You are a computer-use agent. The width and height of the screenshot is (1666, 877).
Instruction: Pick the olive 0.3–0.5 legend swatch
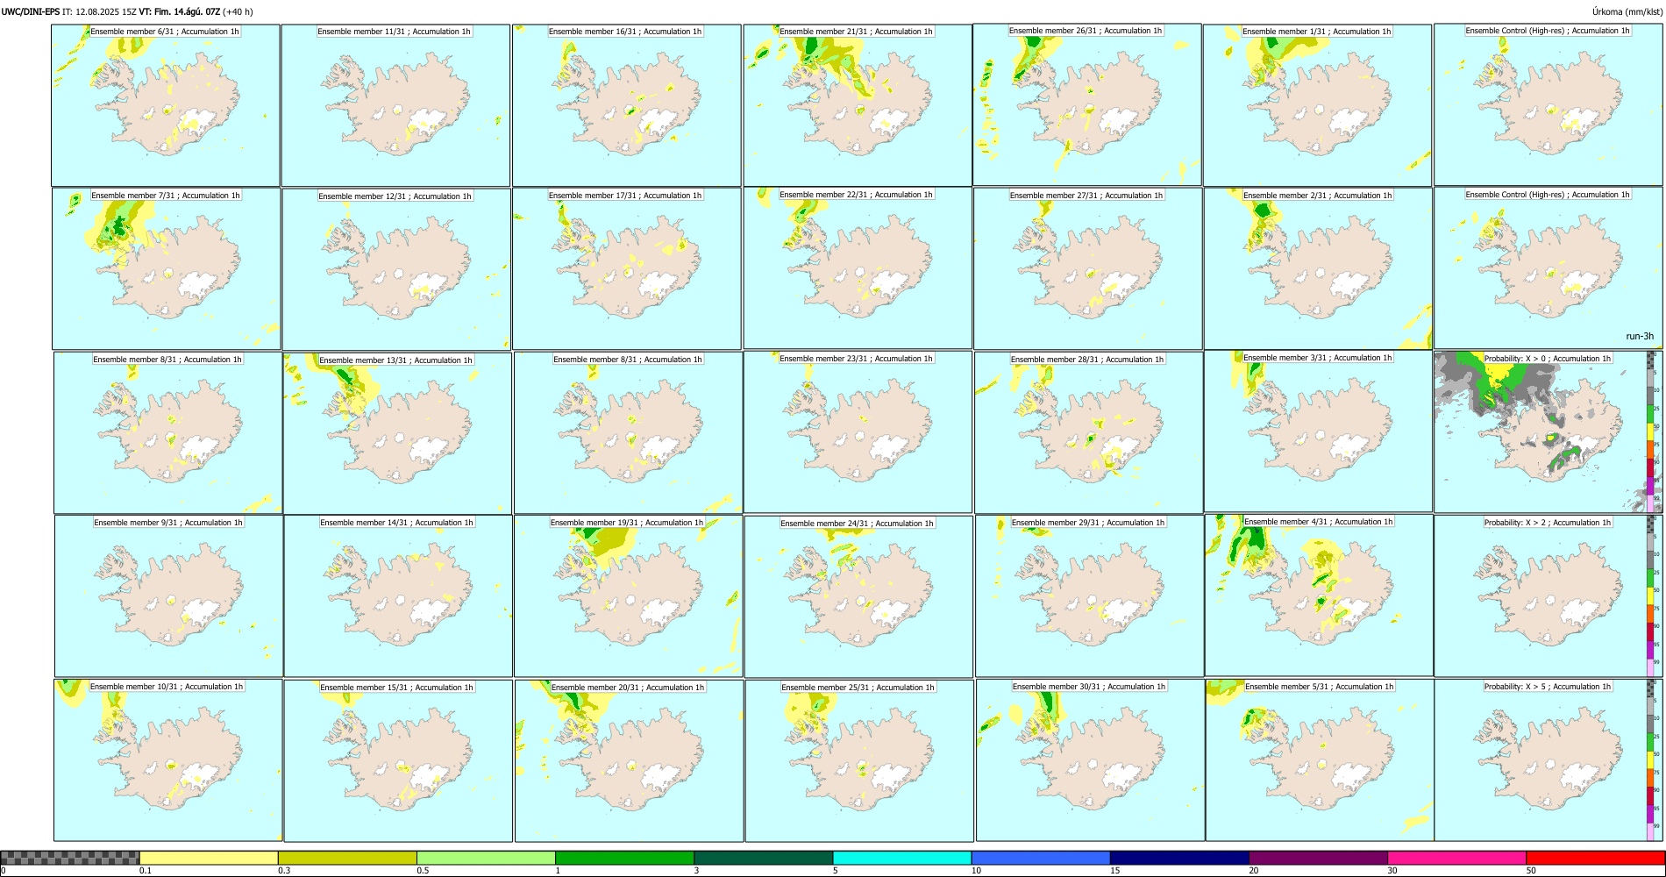point(347,858)
